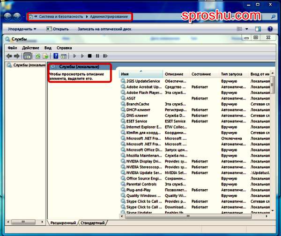
Task: Click the Start service play icon
Action: pyautogui.click(x=74, y=56)
